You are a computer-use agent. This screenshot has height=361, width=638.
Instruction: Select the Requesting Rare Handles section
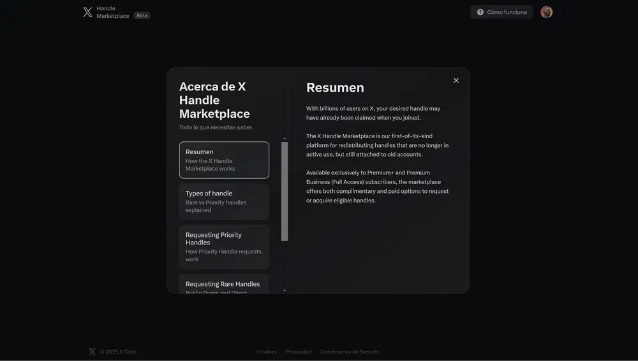pos(224,285)
